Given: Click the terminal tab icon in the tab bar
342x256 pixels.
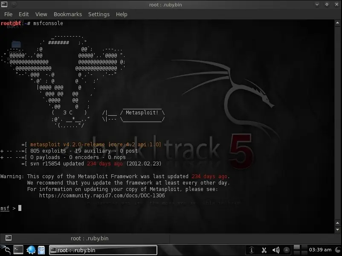Looking at the screenshot, I should pos(9,238).
